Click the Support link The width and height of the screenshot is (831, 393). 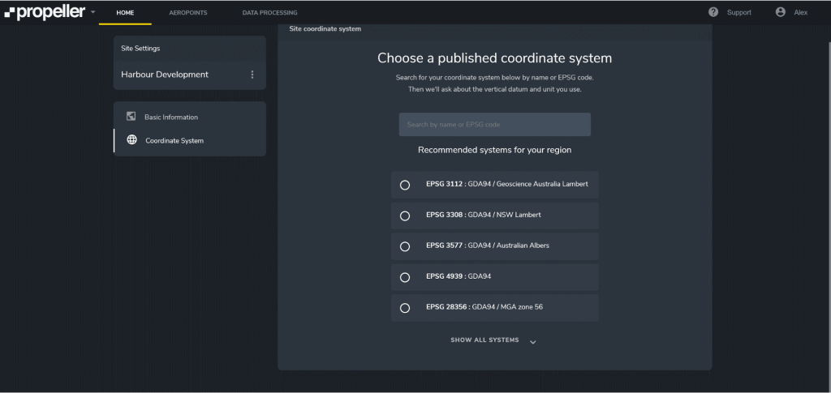point(738,13)
